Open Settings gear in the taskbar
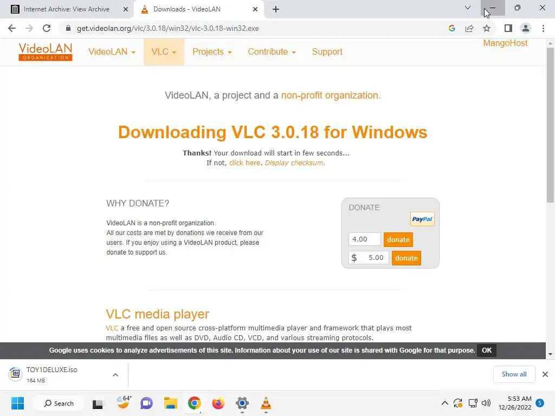Viewport: 555px width, 416px height. coord(242,403)
